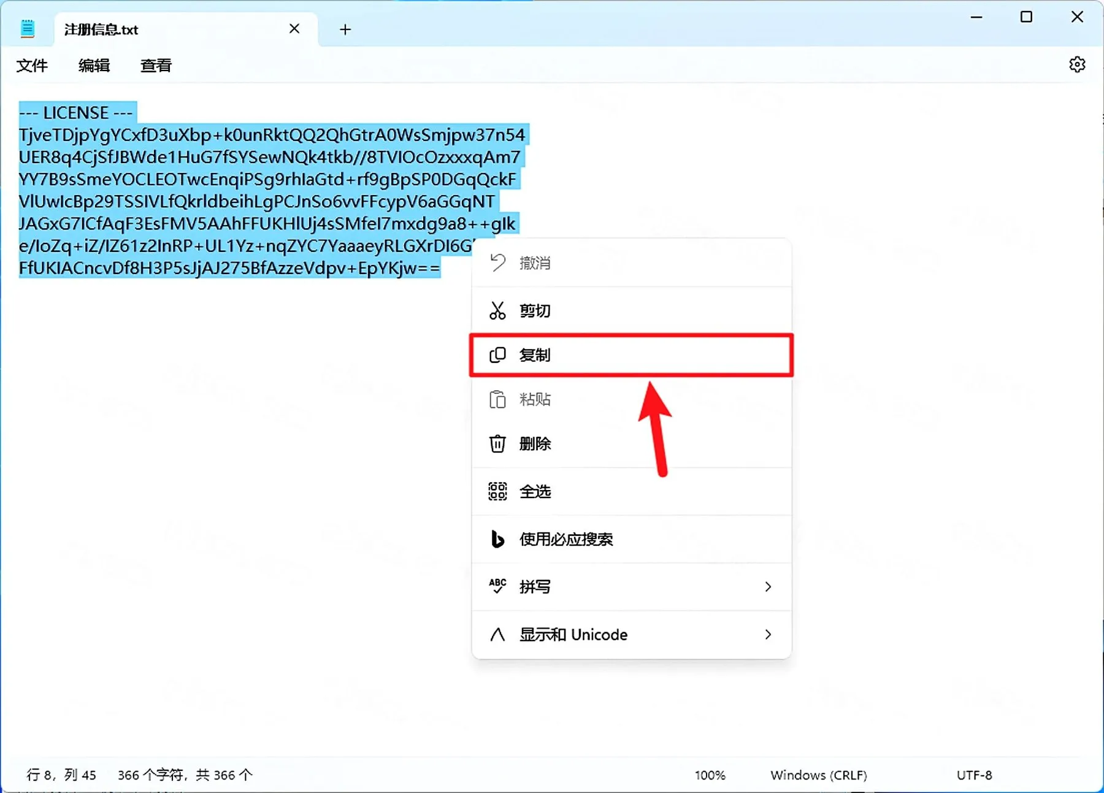Click the line starting with e/IoZq+iZ
The width and height of the screenshot is (1104, 793).
(x=247, y=246)
